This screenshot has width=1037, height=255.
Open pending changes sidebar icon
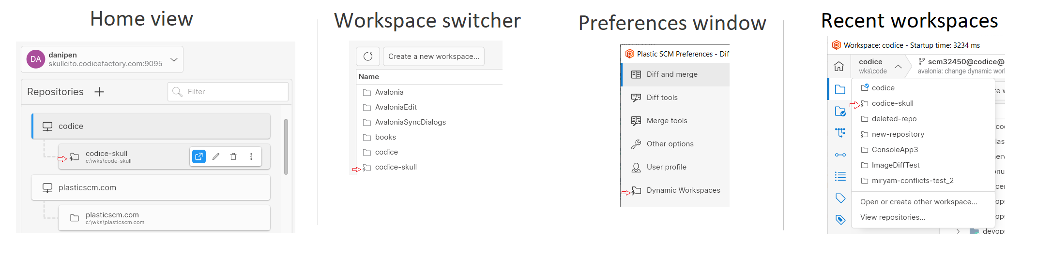[x=840, y=111]
